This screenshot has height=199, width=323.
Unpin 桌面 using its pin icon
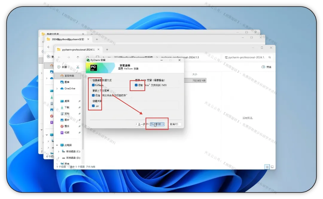tap(79, 101)
